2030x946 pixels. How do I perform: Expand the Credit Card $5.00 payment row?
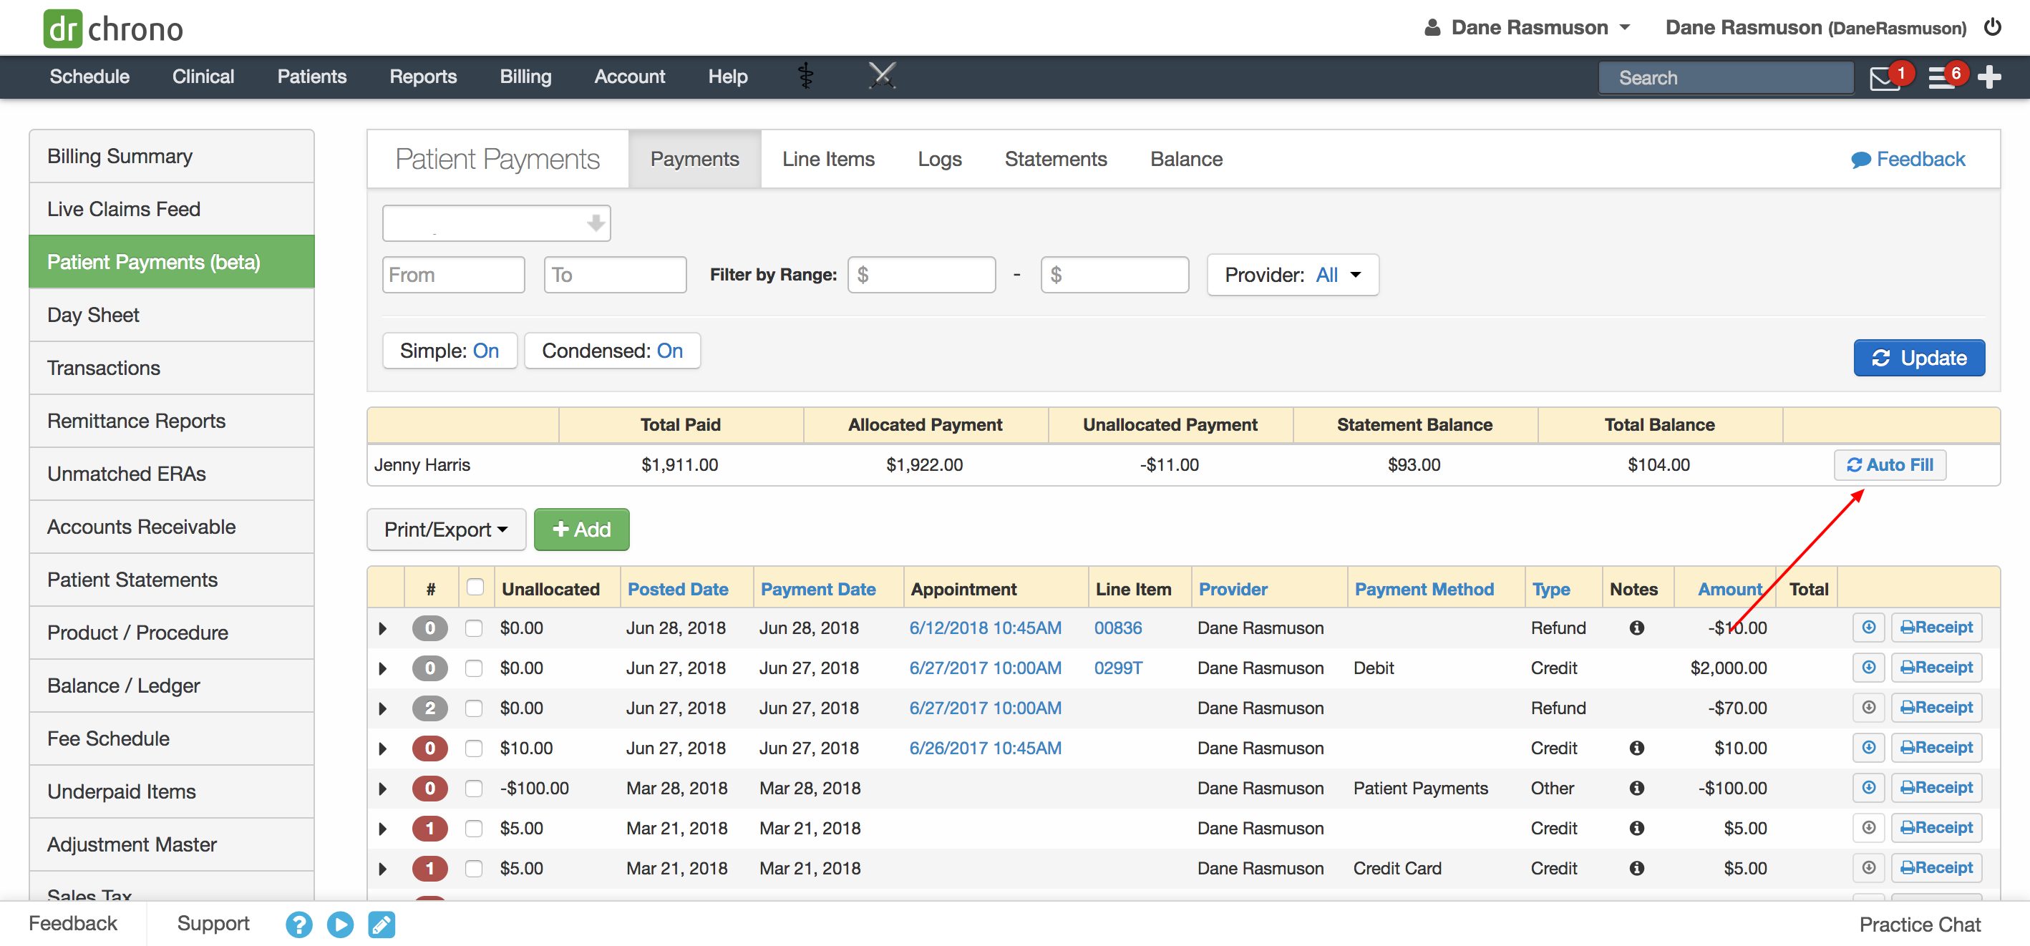(x=383, y=869)
